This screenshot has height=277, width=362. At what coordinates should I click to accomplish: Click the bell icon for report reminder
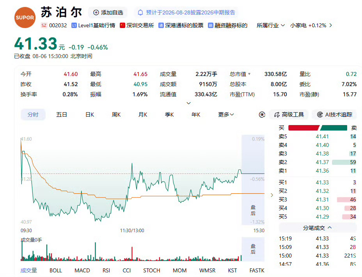click(x=140, y=12)
